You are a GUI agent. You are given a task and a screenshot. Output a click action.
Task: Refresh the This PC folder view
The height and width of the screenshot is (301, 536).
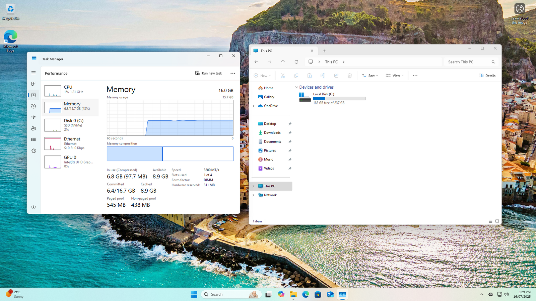pos(296,62)
